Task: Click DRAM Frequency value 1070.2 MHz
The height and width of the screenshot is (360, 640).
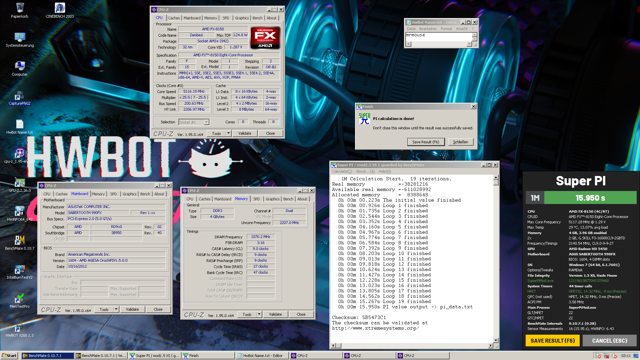Action: pos(261,237)
